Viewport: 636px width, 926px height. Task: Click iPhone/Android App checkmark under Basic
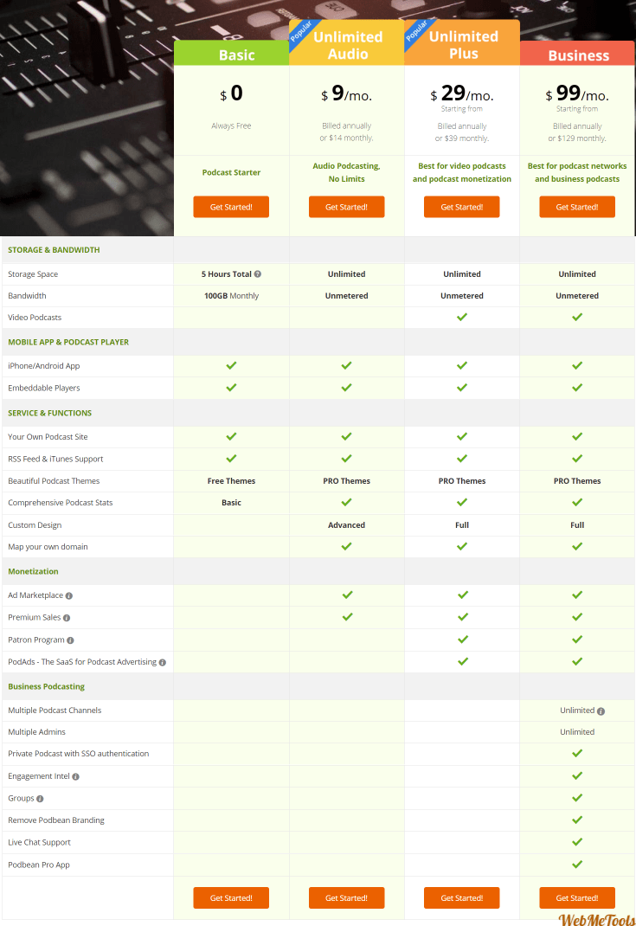232,365
